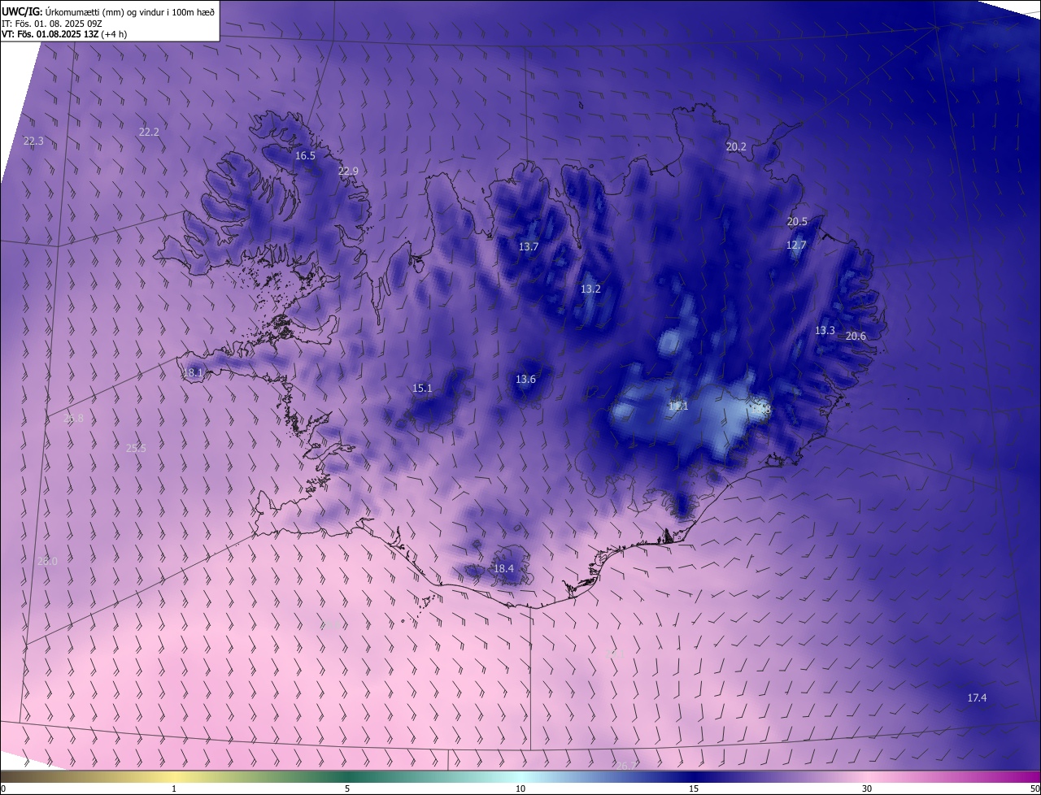Click the 16.5 value on the Westfjords
The width and height of the screenshot is (1041, 795).
[305, 155]
